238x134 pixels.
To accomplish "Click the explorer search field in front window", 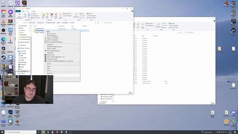I will 116,23.
